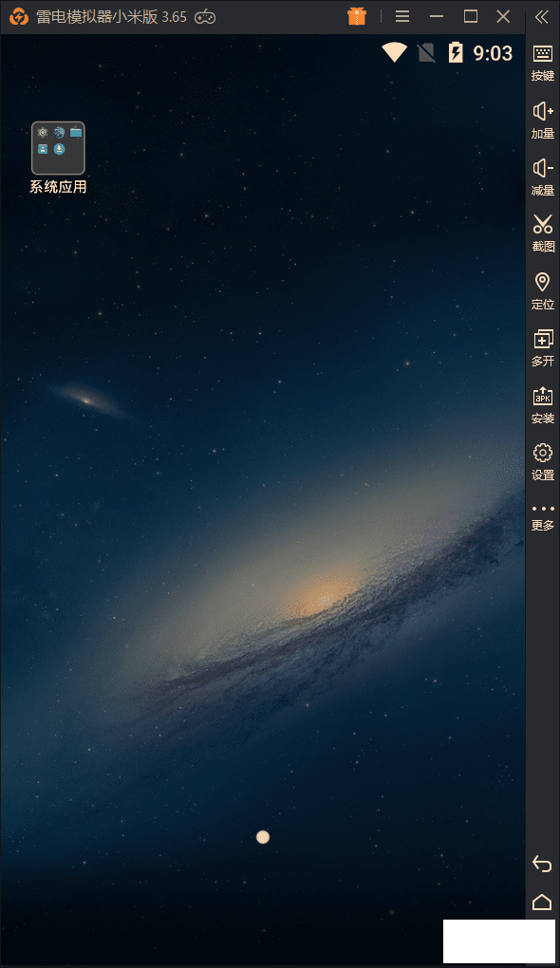Open the 系统应用 folder on home screen

click(58, 158)
